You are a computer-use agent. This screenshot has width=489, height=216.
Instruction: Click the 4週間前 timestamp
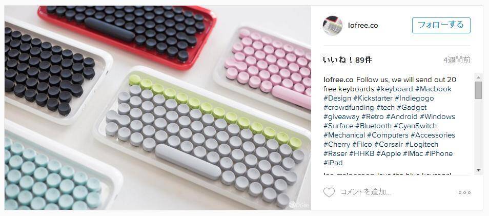click(457, 60)
